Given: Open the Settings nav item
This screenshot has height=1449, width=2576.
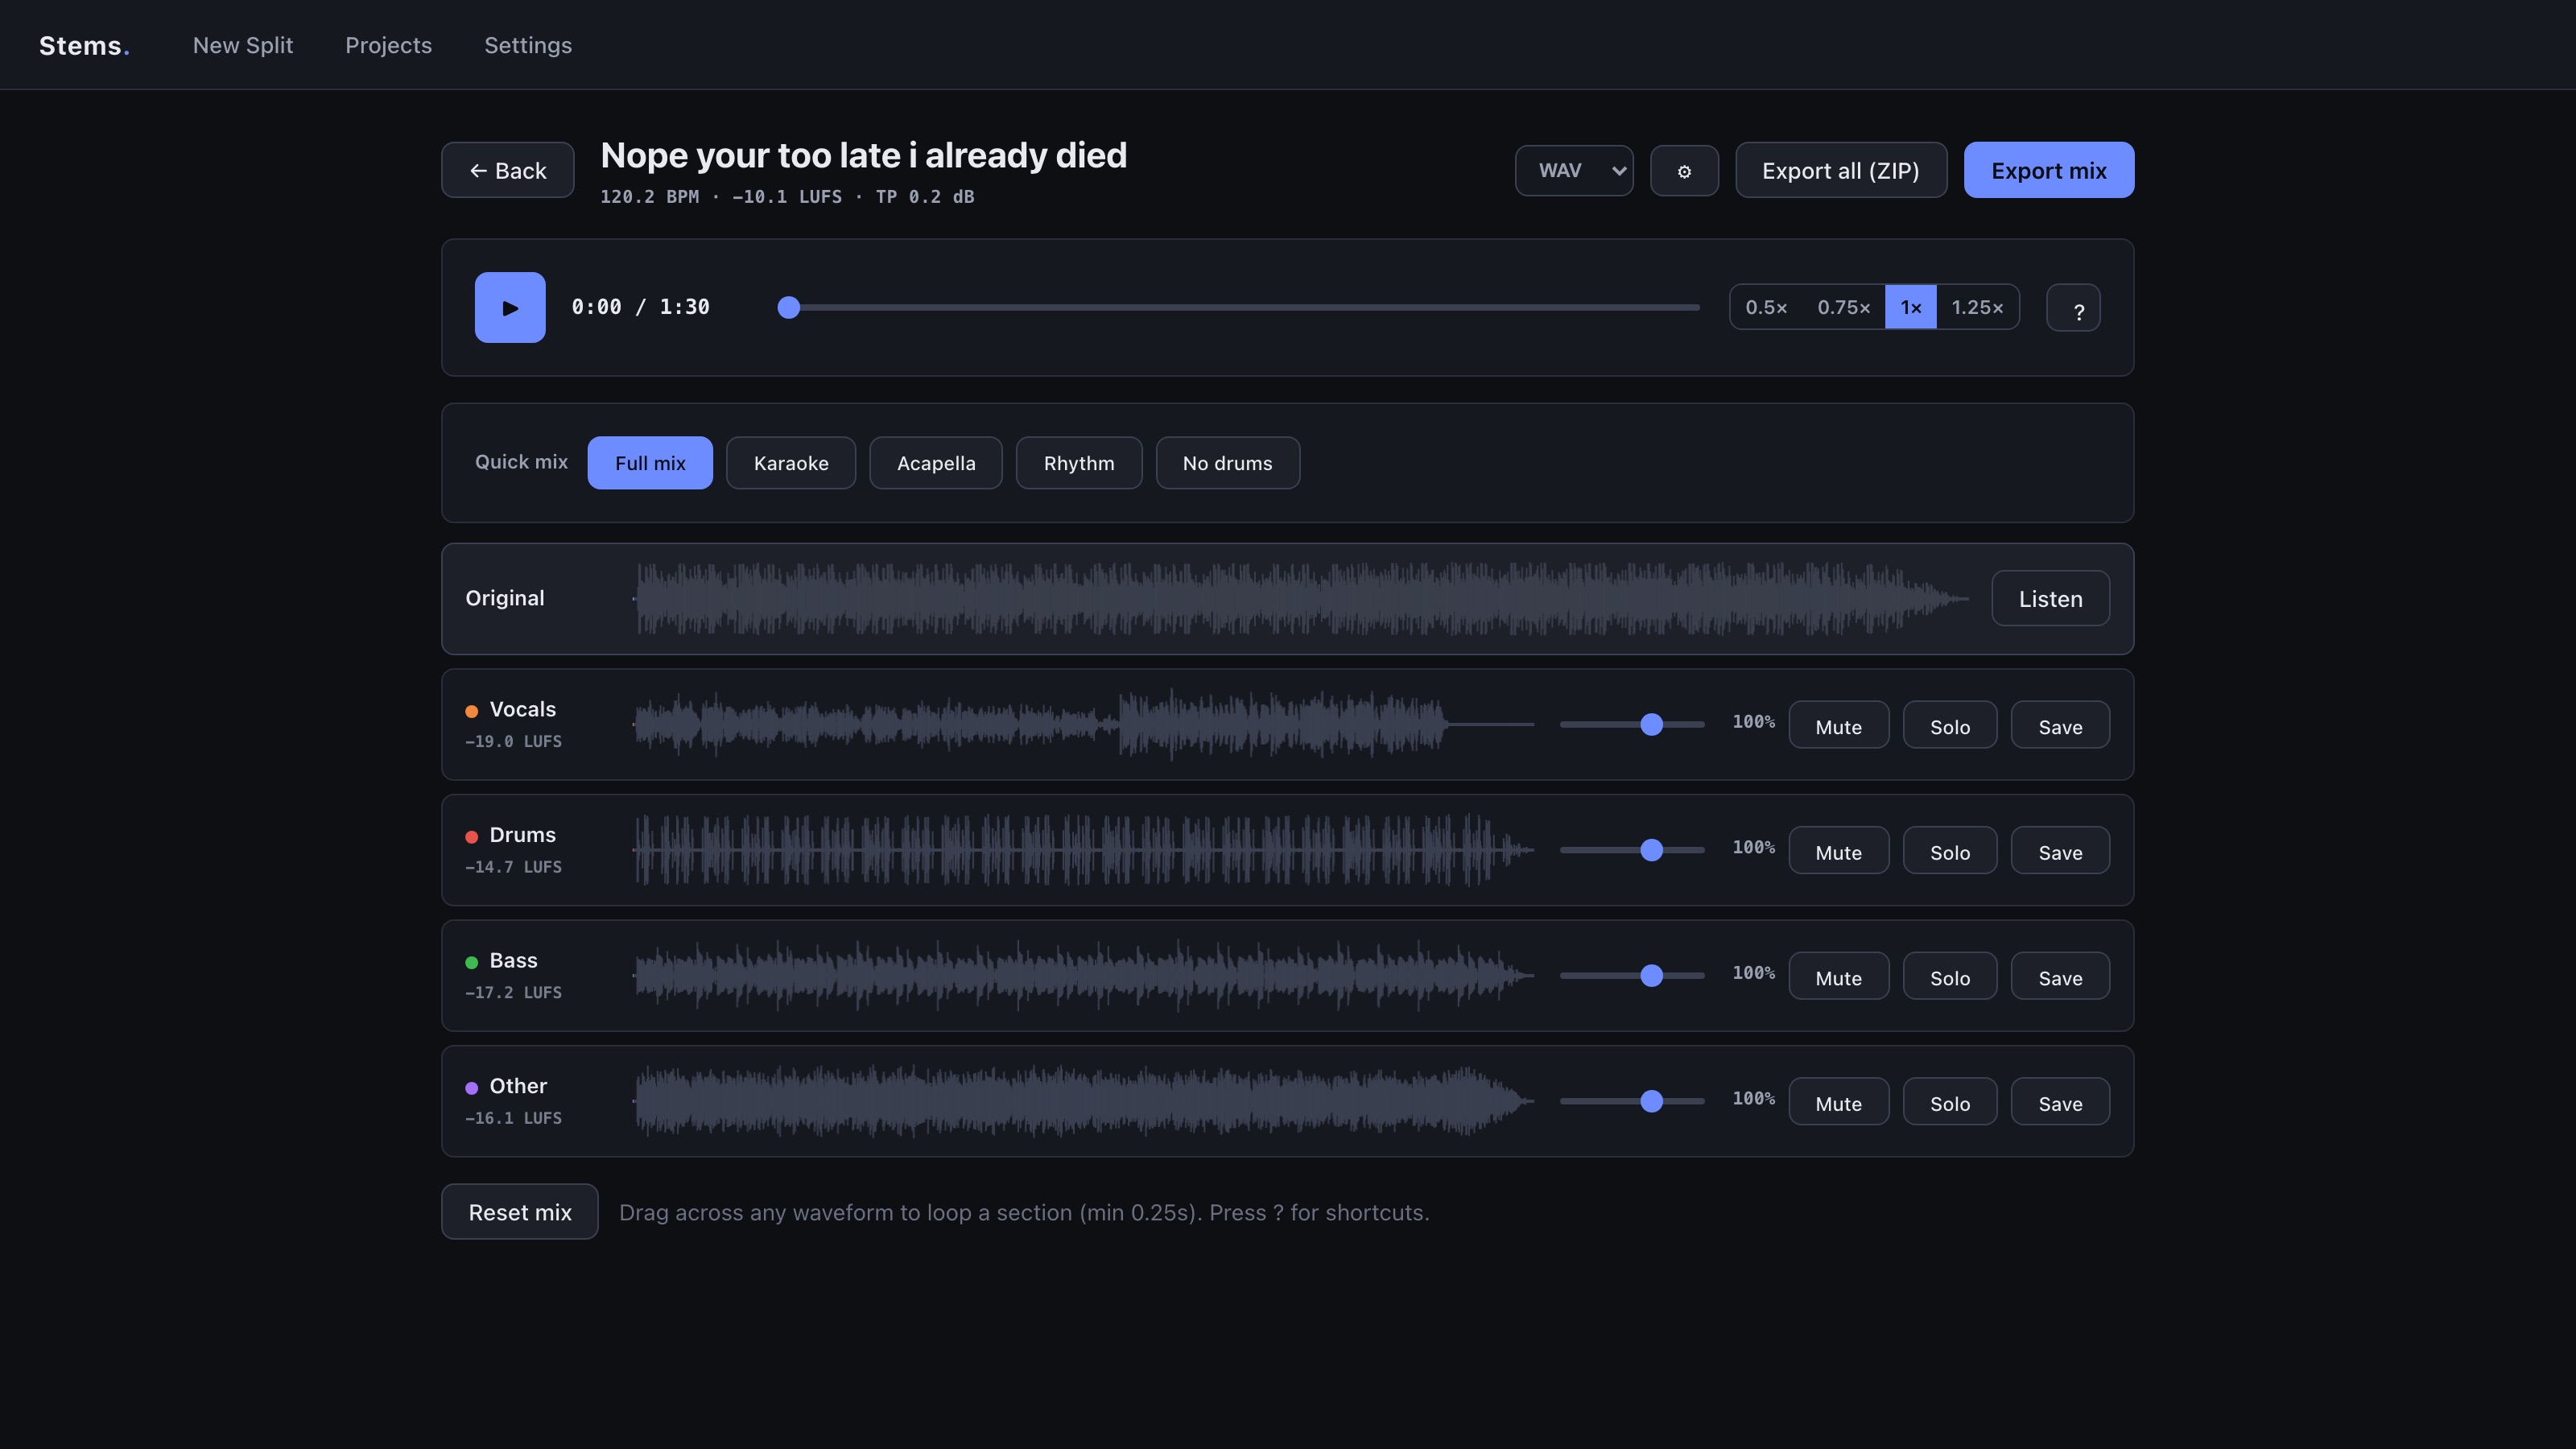Looking at the screenshot, I should [528, 45].
